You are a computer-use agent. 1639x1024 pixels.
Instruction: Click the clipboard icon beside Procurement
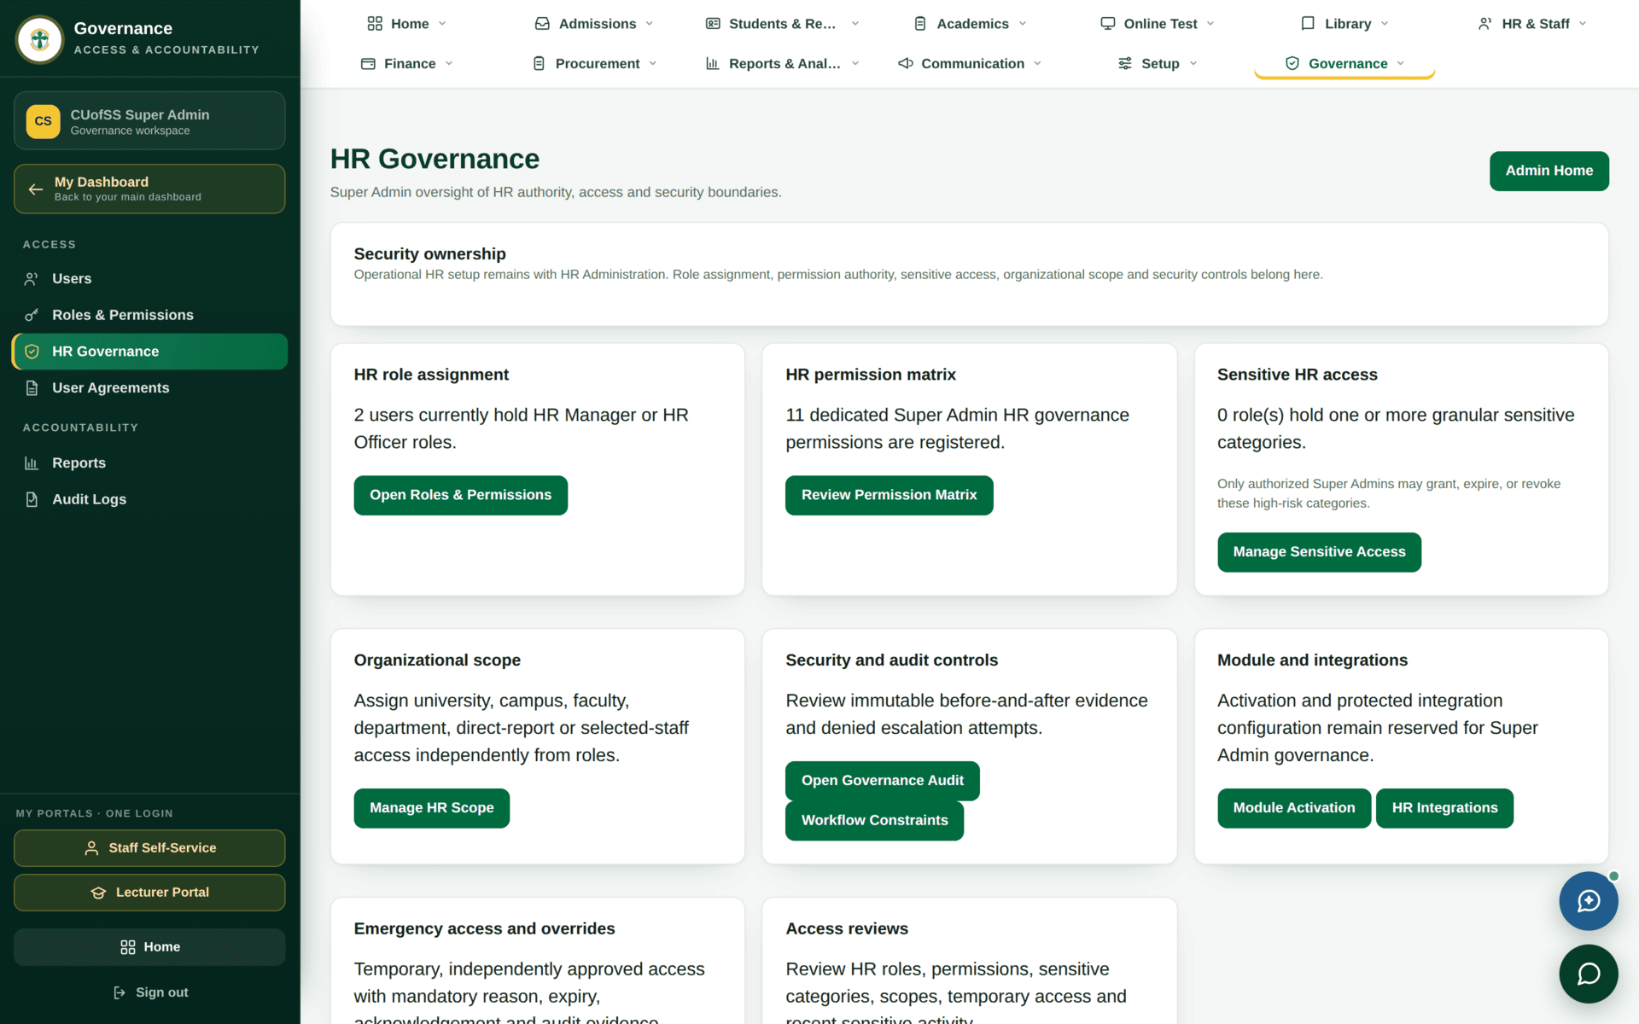click(539, 64)
